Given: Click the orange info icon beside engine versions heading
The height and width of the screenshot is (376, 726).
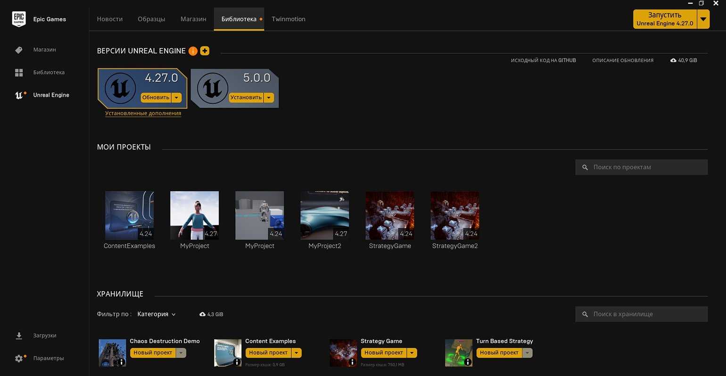Looking at the screenshot, I should tap(193, 51).
